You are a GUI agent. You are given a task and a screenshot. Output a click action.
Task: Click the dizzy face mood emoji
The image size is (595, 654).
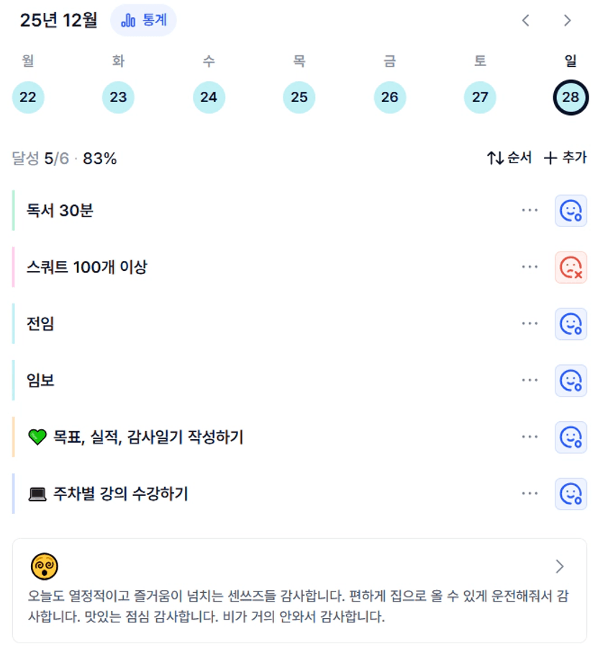(45, 567)
